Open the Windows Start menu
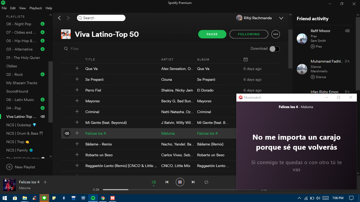 (5, 198)
